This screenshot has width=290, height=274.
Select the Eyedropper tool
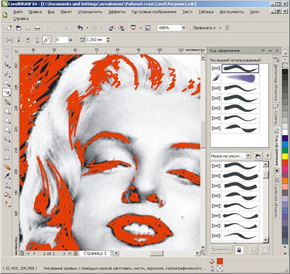coord(7,176)
